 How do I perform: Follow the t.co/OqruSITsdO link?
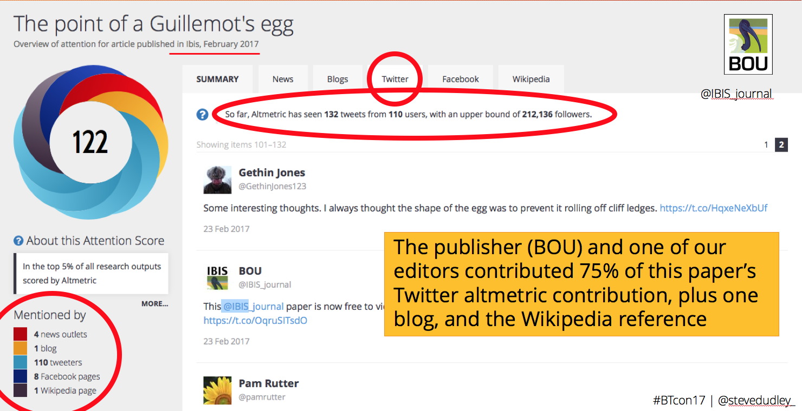tap(255, 320)
